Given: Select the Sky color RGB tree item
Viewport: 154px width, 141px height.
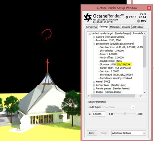Looking at the screenshot, I should [115, 64].
